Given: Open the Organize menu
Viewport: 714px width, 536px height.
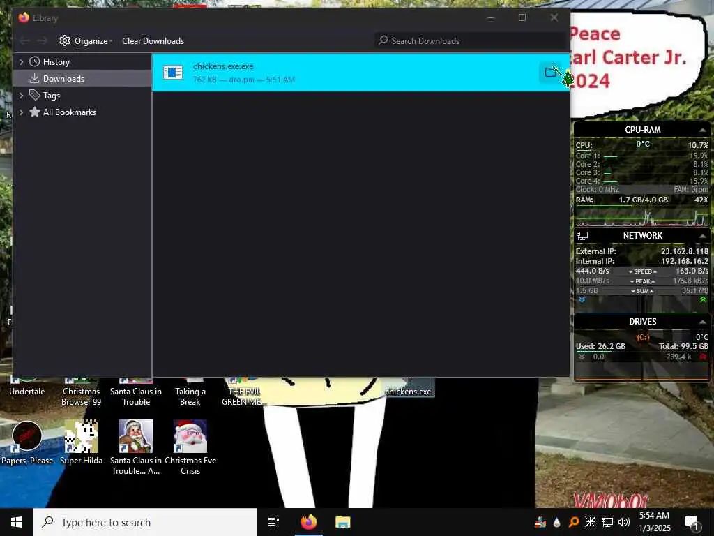Looking at the screenshot, I should click(x=86, y=41).
